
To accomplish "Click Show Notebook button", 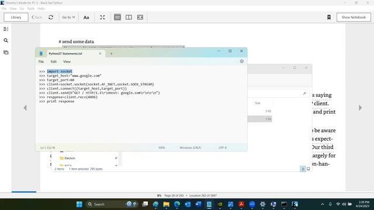I will [354, 17].
